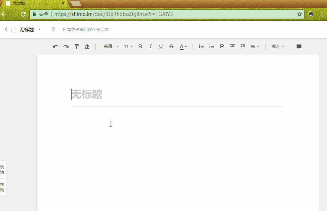Insert a numbered list
This screenshot has width=327, height=211.
pyautogui.click(x=201, y=47)
